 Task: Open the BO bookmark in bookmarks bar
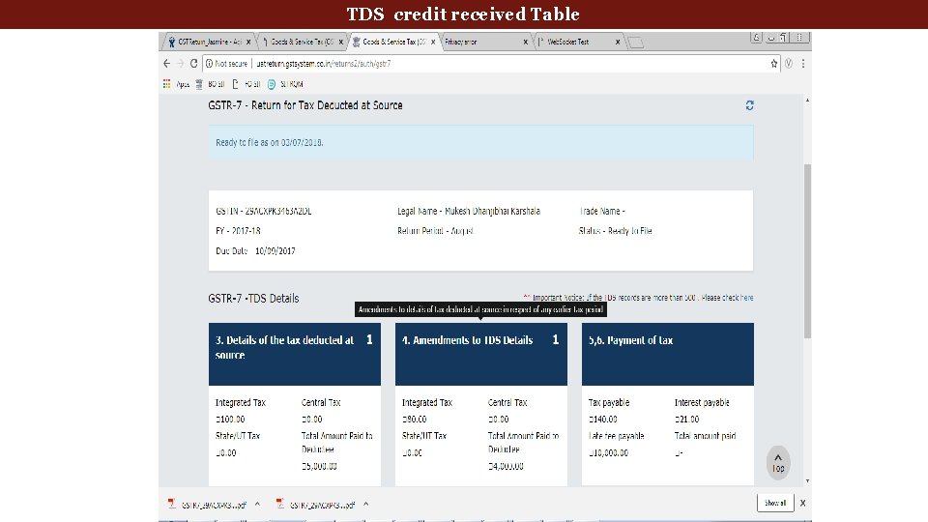[210, 84]
